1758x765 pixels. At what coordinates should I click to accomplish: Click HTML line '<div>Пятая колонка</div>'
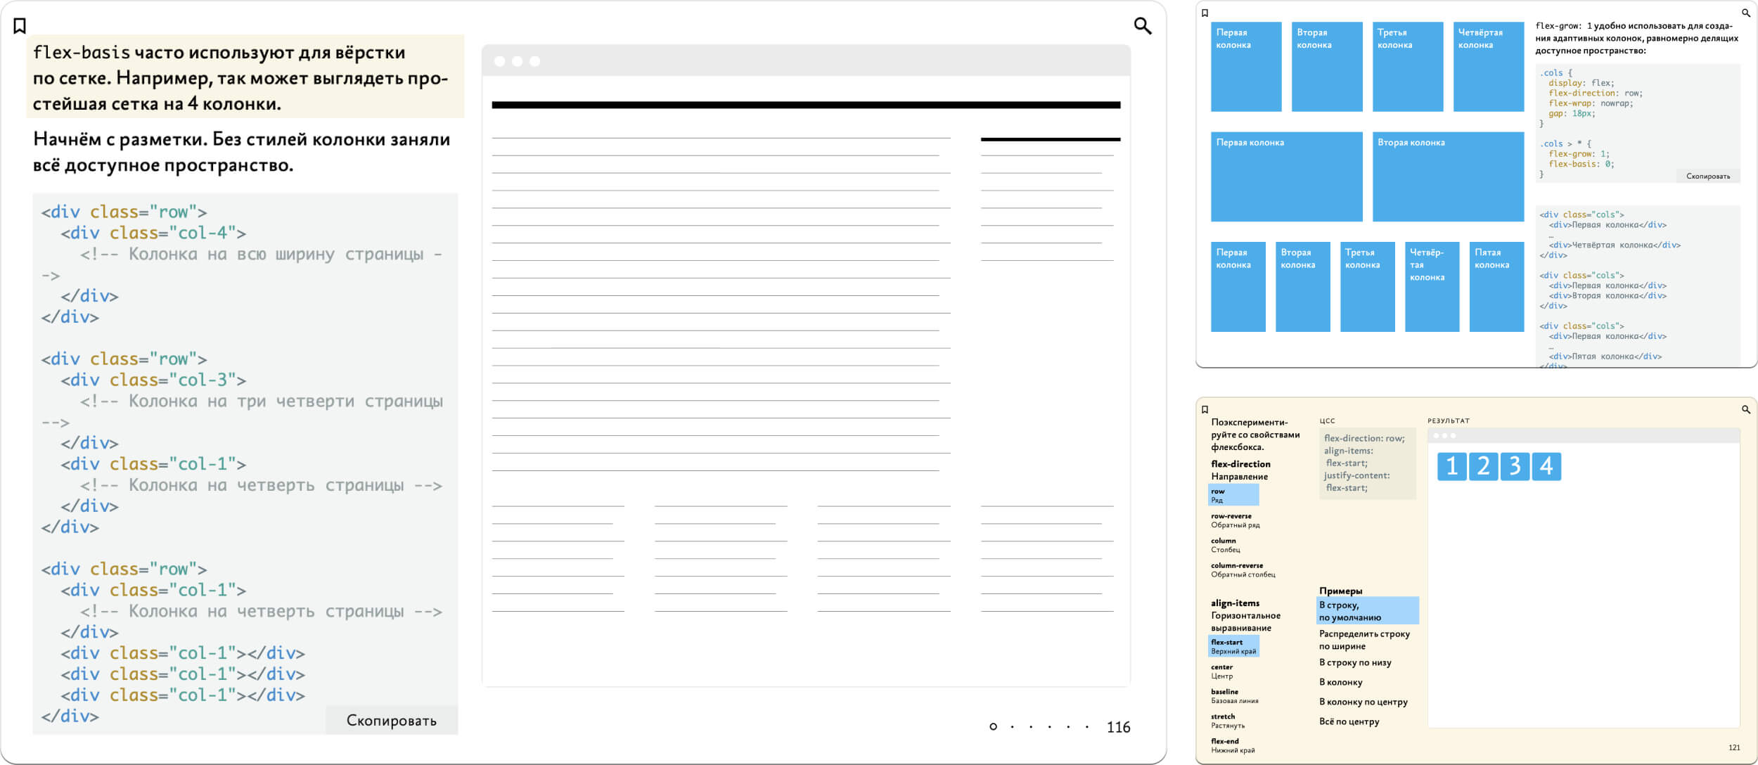coord(1605,356)
